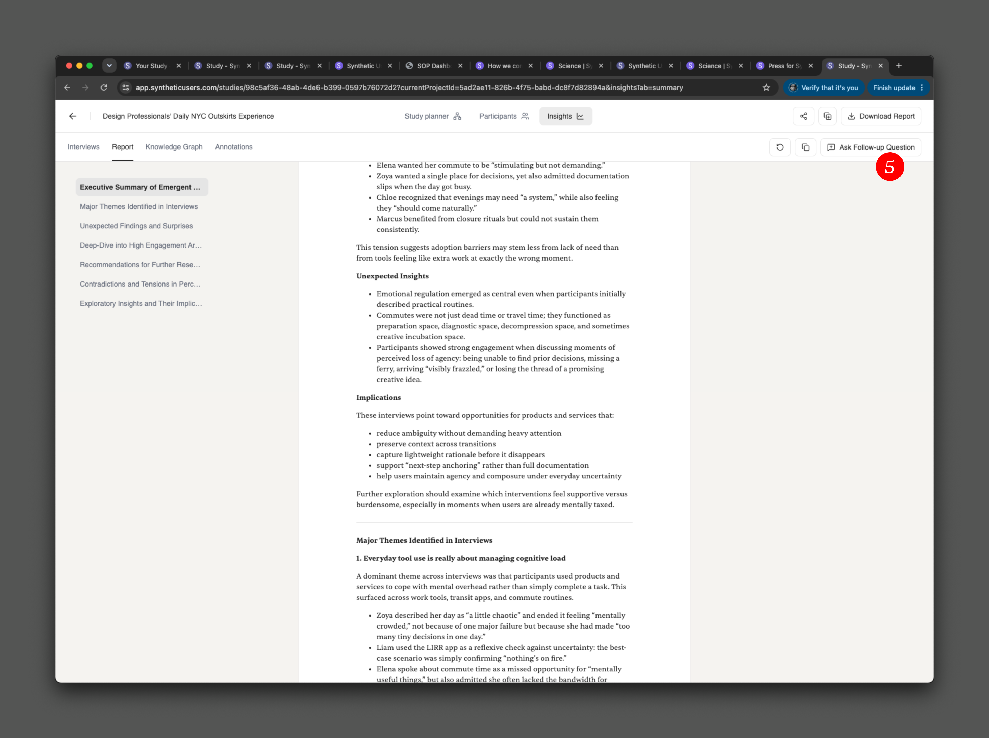Go back using the app's left arrow
989x738 pixels.
73,116
